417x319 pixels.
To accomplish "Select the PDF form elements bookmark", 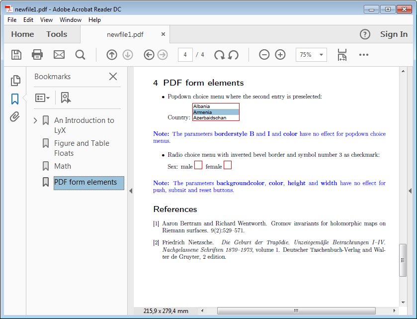I will 89,183.
